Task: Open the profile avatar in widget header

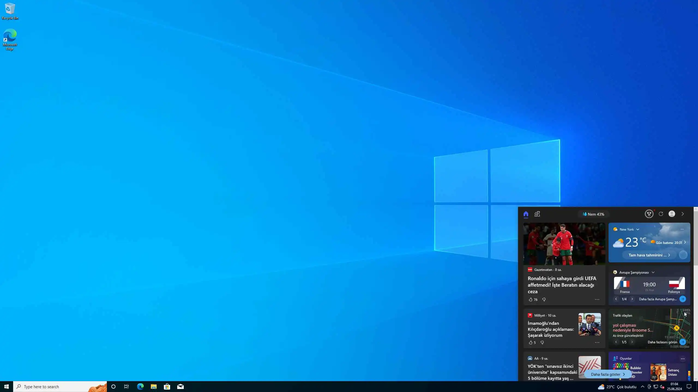Action: 672,214
